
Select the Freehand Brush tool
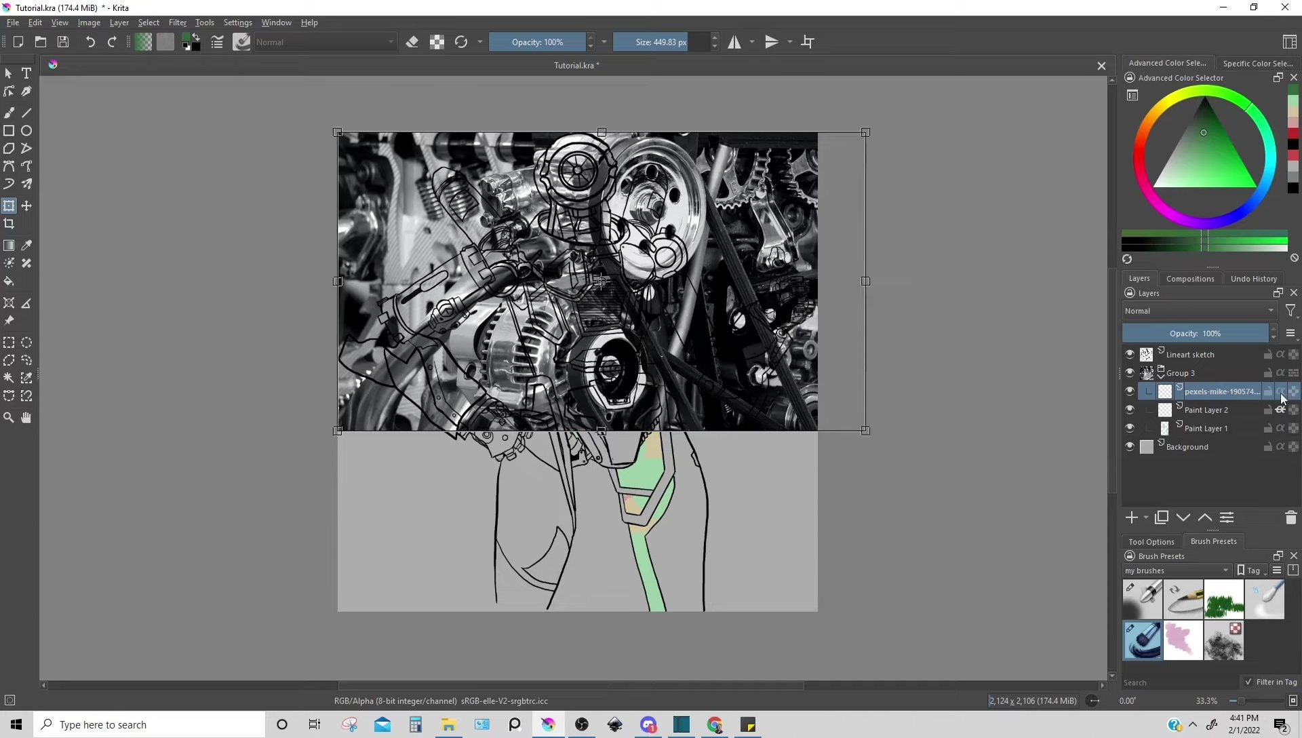coord(9,113)
